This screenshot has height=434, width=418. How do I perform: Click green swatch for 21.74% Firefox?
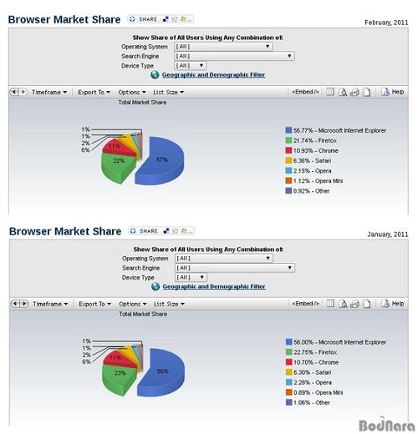[288, 140]
